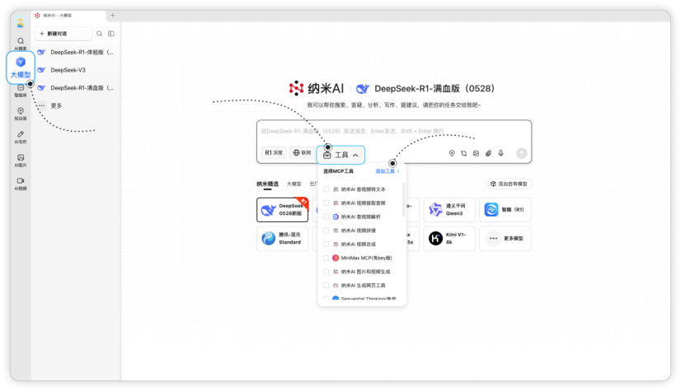Select the 纳米AI - 大模型 browser tab
This screenshot has height=391, width=681.
coord(68,16)
